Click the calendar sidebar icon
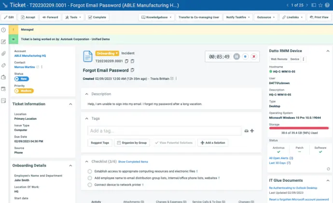333x203 pixels. [3, 89]
